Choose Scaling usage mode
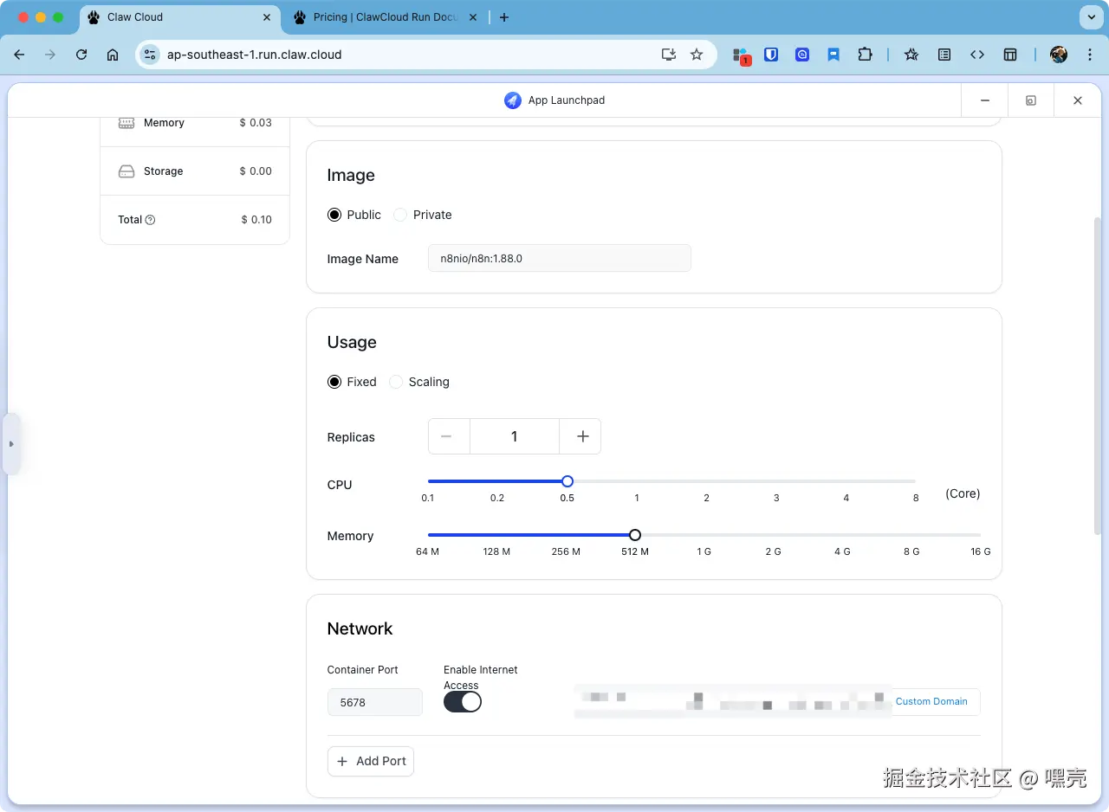The height and width of the screenshot is (812, 1109). tap(396, 382)
